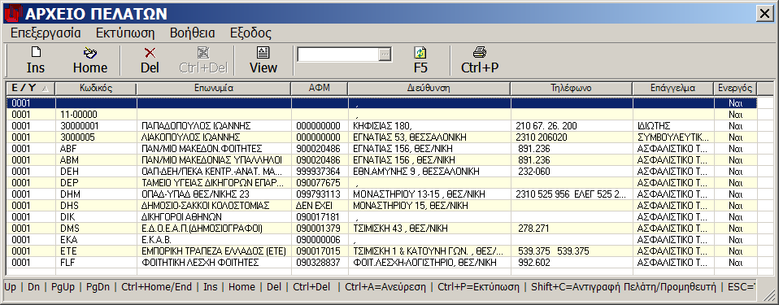Viewport: 779px width, 305px height.
Task: Sort by the Επάγγελμα column header
Action: [x=673, y=89]
